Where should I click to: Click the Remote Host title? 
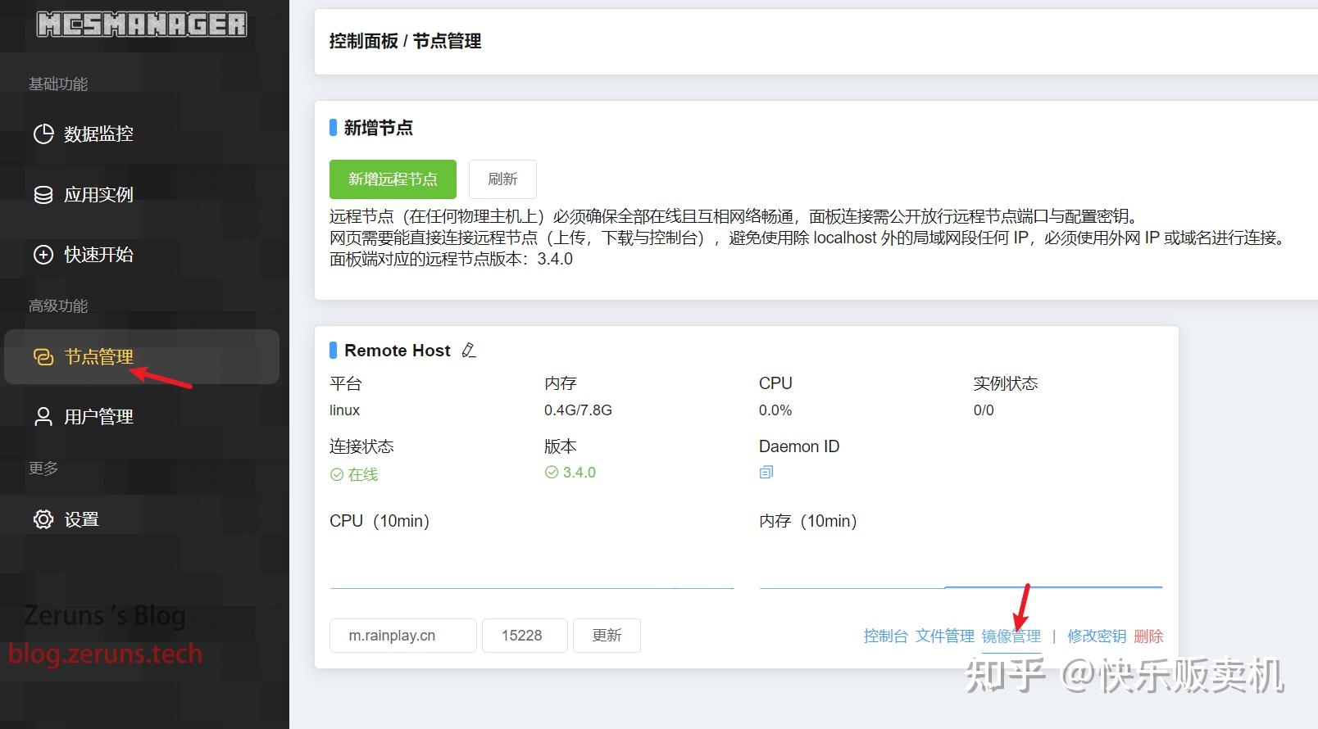[x=398, y=351]
